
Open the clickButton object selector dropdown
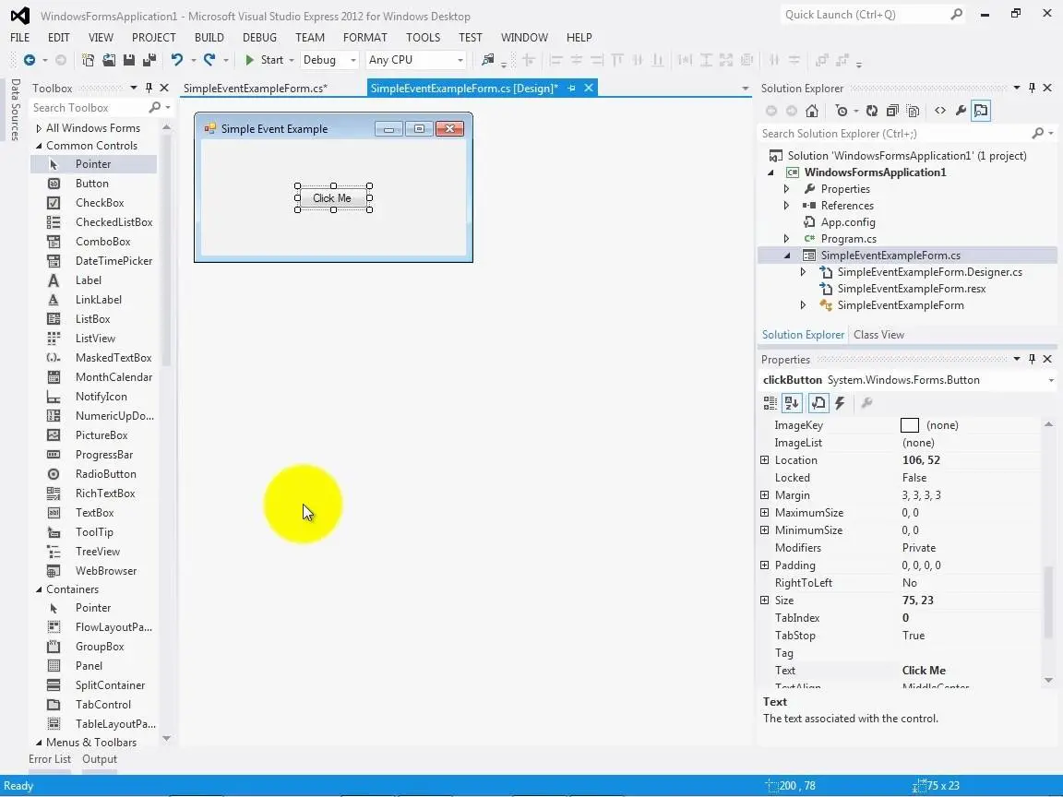(1051, 380)
